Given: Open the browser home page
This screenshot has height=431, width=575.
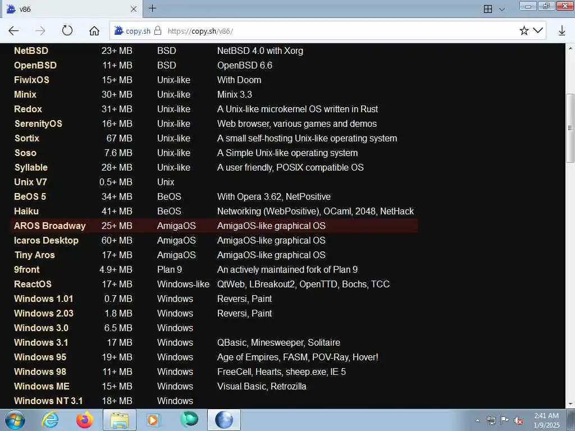Looking at the screenshot, I should (x=94, y=31).
